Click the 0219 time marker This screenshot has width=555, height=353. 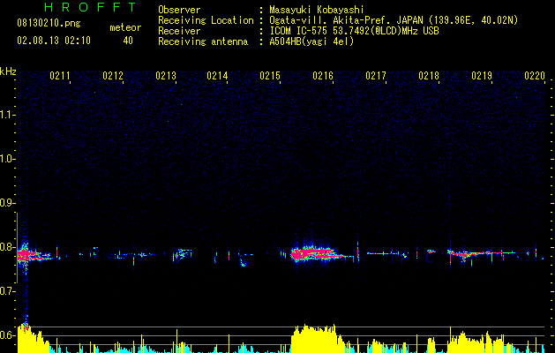coord(482,76)
